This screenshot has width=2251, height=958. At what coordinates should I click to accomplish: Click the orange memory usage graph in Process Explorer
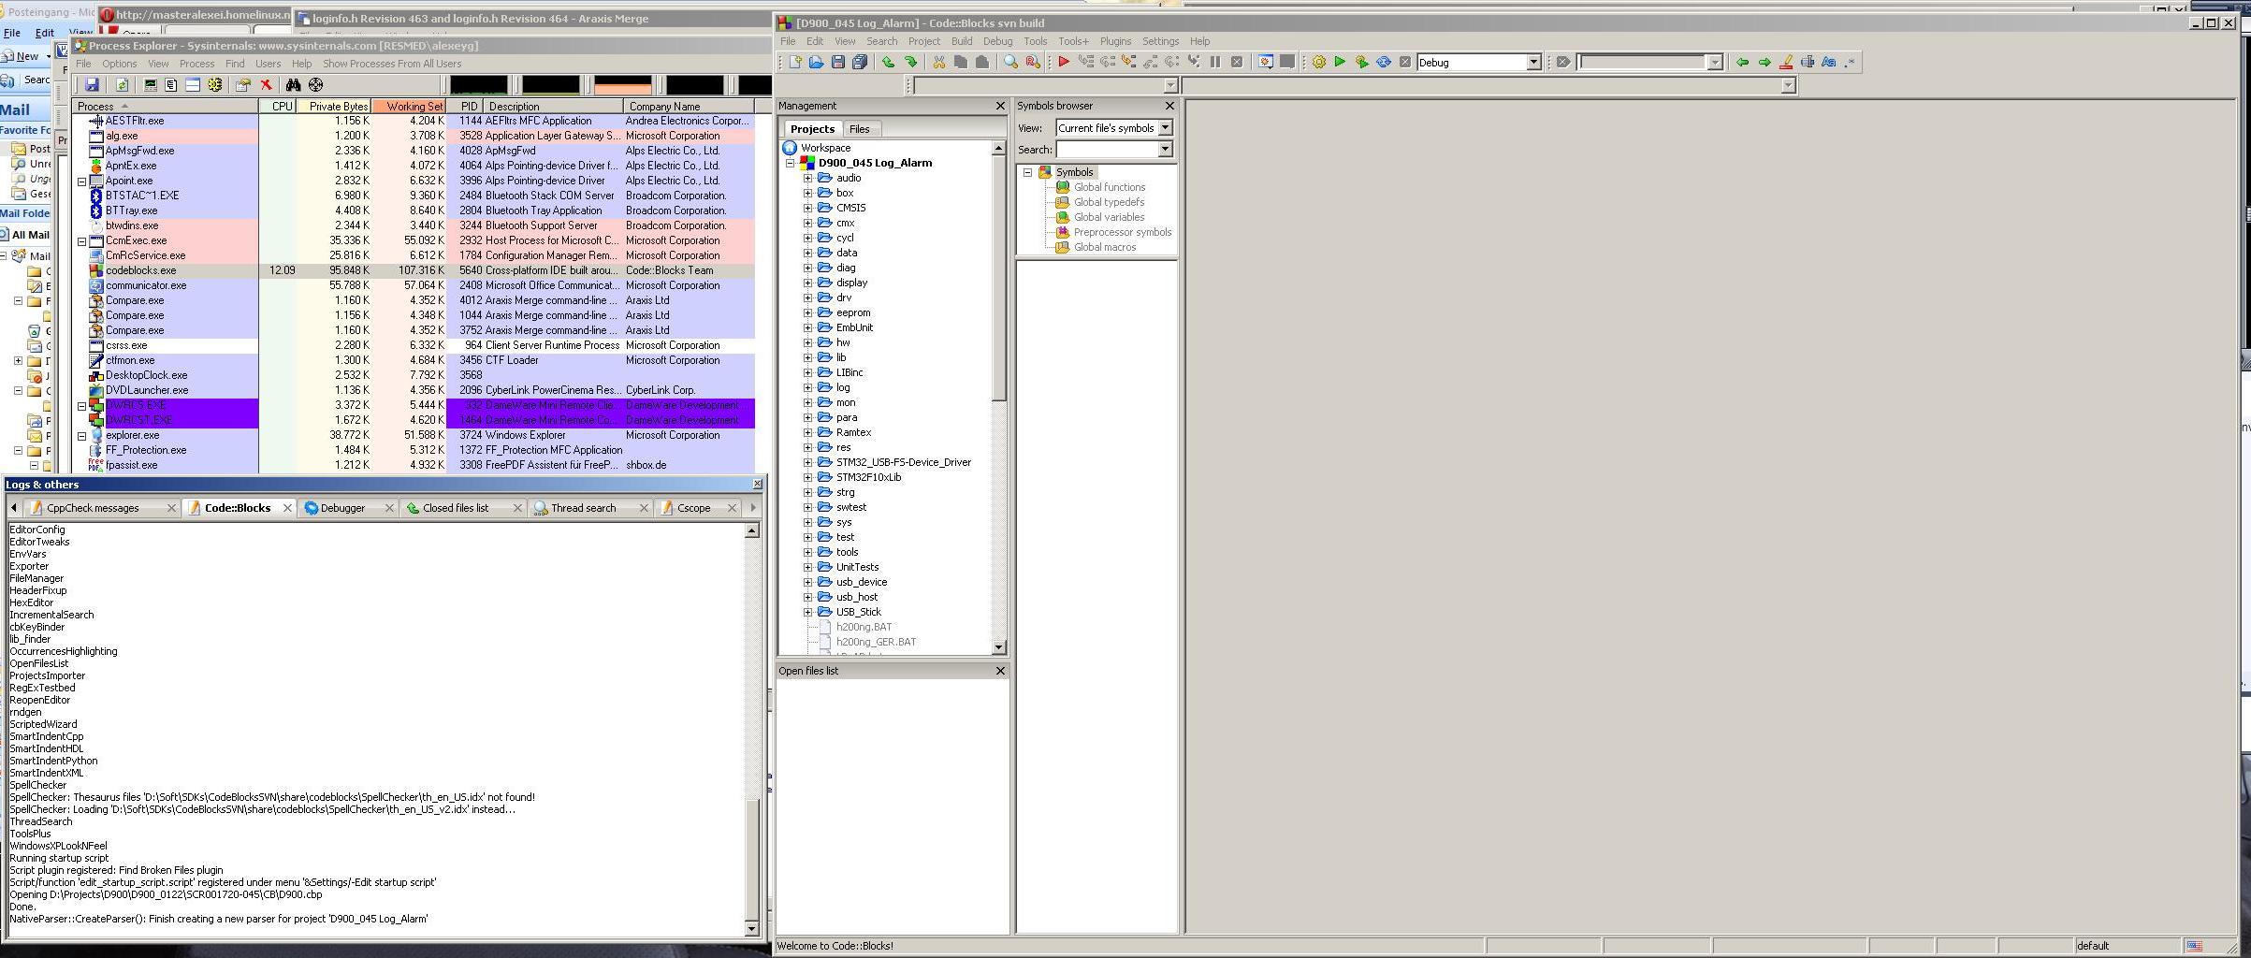tap(623, 85)
